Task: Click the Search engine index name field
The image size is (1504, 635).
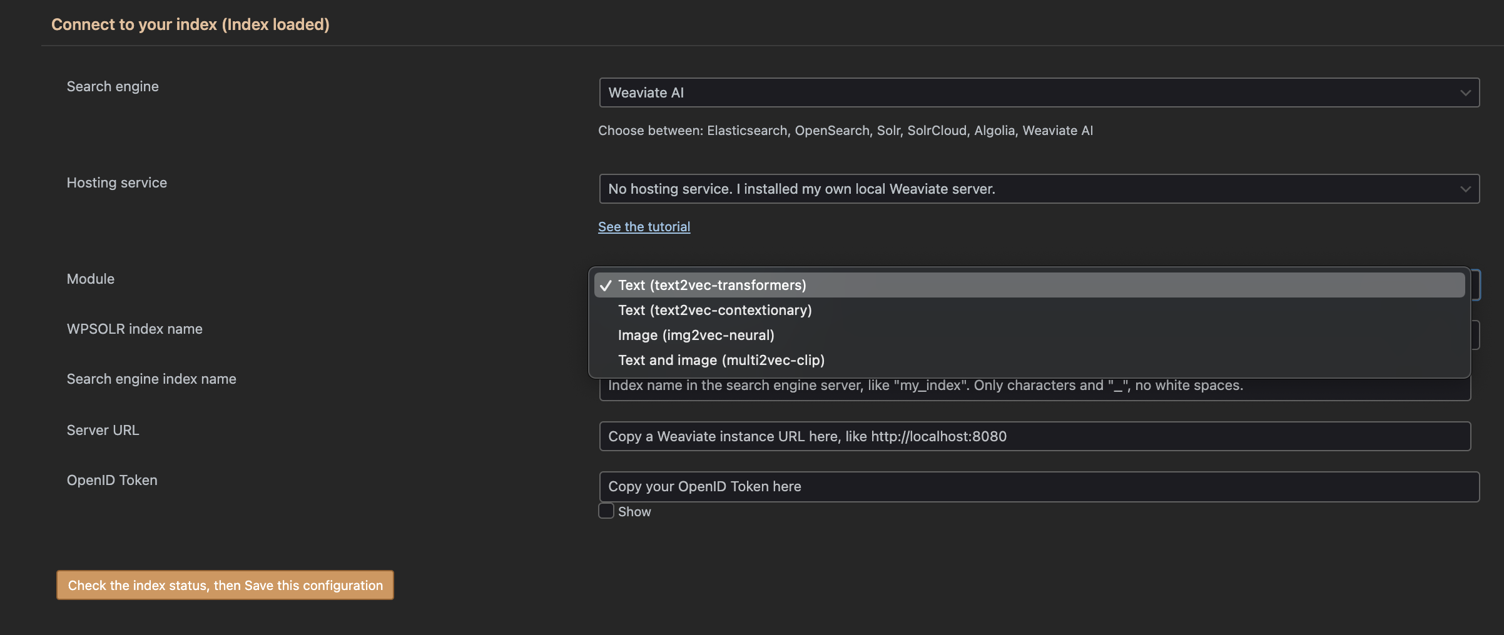Action: pos(1039,385)
